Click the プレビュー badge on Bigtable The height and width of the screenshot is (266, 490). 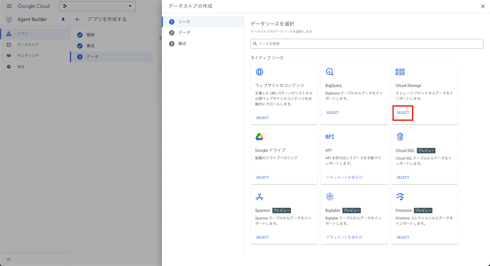[x=352, y=211]
